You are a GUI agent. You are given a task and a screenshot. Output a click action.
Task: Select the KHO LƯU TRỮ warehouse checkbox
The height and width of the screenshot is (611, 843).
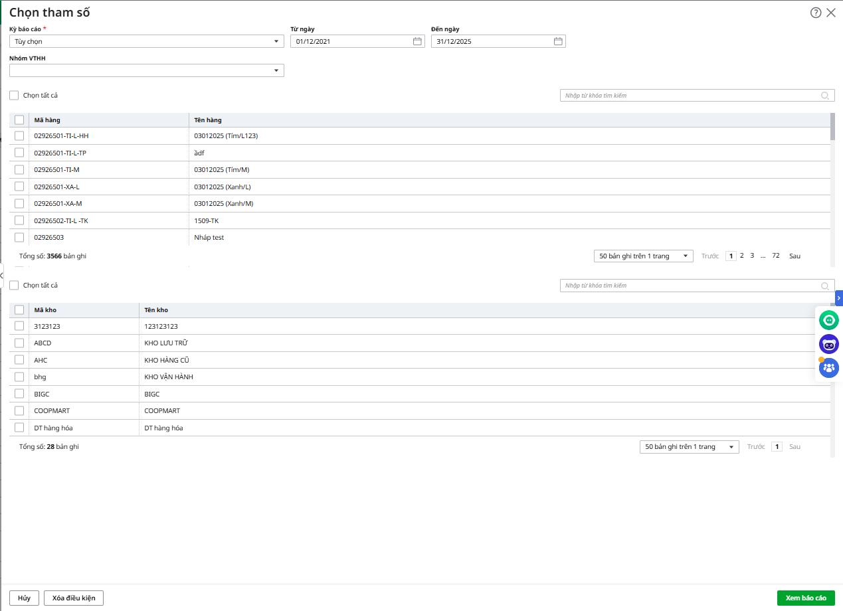coord(19,343)
